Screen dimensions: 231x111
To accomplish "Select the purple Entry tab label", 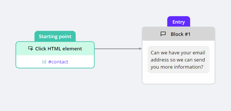I will click(179, 22).
